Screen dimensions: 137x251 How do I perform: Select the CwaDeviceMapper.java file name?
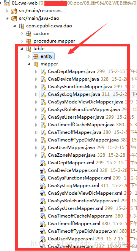[x=73, y=79]
